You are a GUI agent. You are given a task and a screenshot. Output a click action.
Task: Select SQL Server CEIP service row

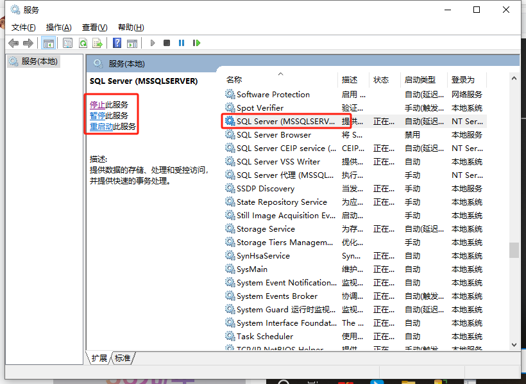tap(354, 148)
